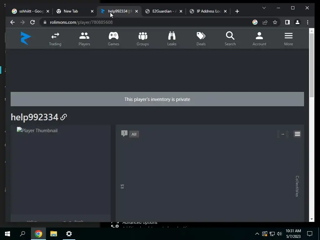Click the scrollbar up arrow
Screen dimensions: 320x240
312,31
